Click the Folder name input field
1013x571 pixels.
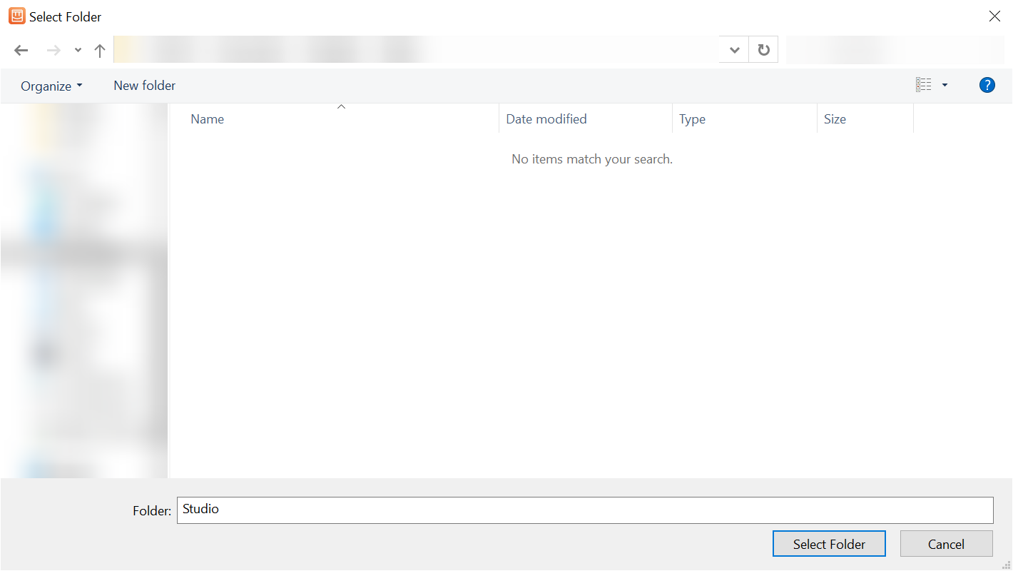tap(585, 510)
